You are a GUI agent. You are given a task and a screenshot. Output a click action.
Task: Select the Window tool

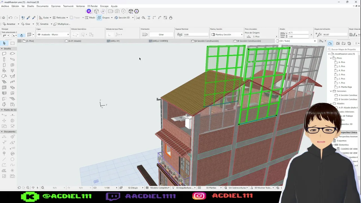click(12, 65)
